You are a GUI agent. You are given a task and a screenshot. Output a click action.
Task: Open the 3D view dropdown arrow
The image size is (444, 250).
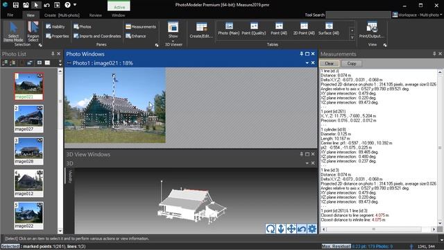(307, 163)
